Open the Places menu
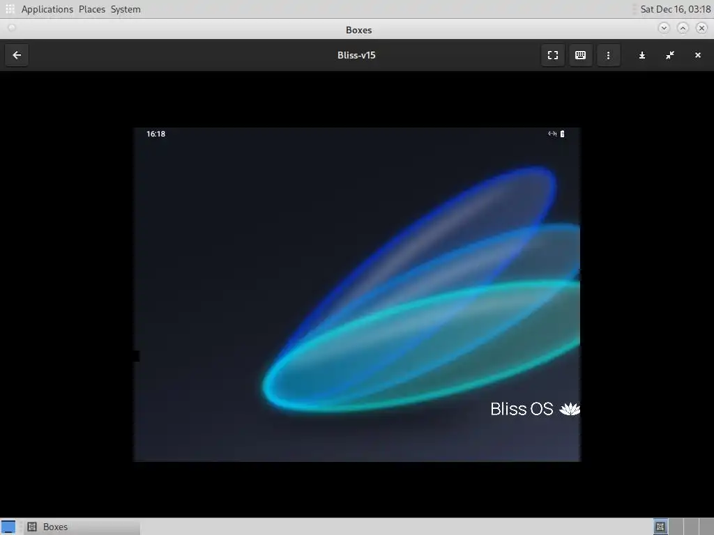The height and width of the screenshot is (535, 714). click(x=91, y=9)
